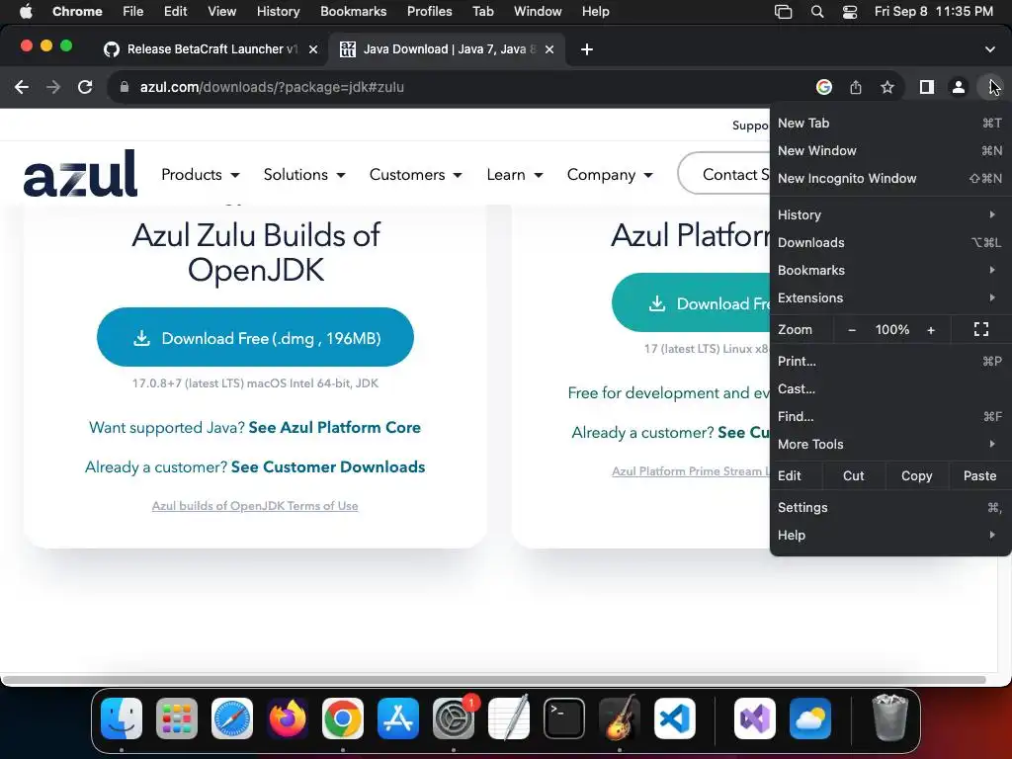The image size is (1012, 759).
Task: Select New Tab in Chrome menu
Action: coord(890,123)
